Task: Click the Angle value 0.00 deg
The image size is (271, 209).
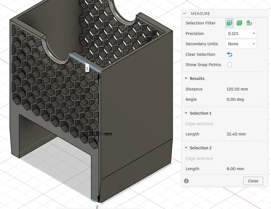Action: click(x=235, y=100)
